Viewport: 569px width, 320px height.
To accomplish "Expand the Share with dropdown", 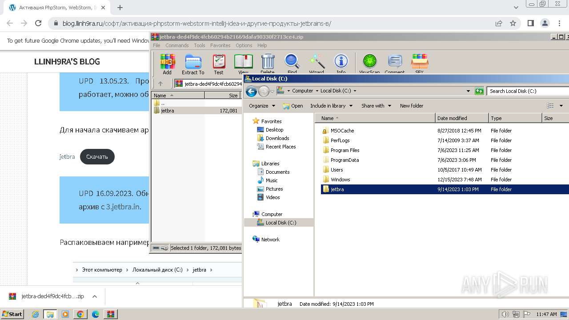I will point(376,106).
